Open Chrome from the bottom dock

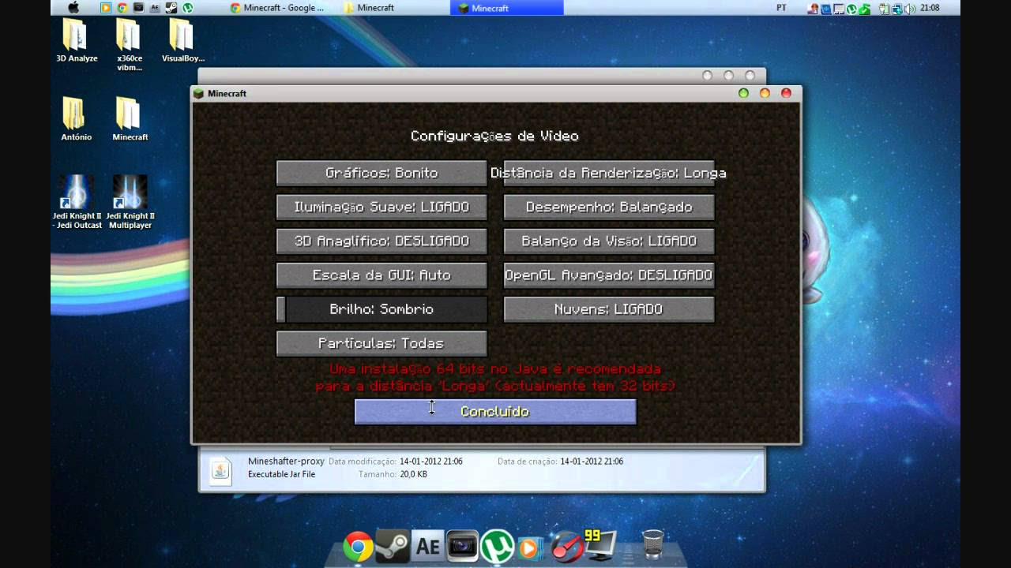click(358, 546)
